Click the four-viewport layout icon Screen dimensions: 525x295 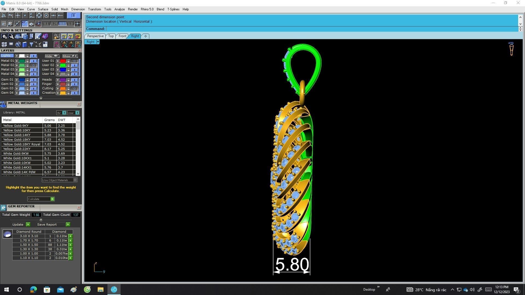point(4,44)
